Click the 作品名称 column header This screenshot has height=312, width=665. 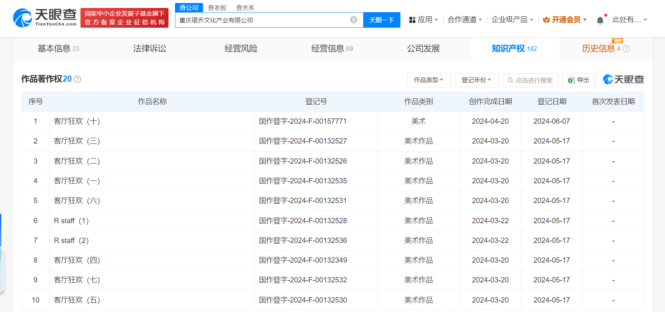pos(152,101)
